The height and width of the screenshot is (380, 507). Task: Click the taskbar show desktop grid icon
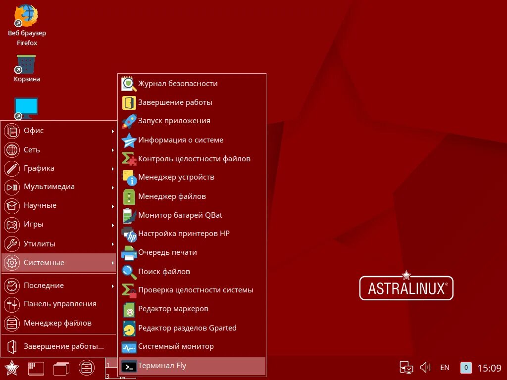(36, 368)
